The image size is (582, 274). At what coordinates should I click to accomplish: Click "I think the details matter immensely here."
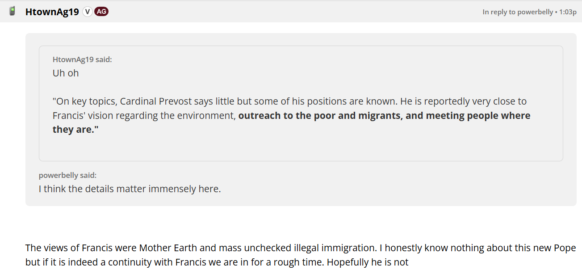click(130, 189)
